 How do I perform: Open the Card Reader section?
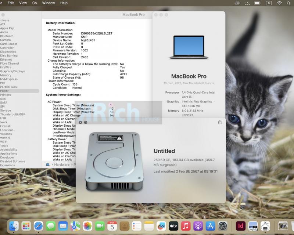[x=8, y=44]
